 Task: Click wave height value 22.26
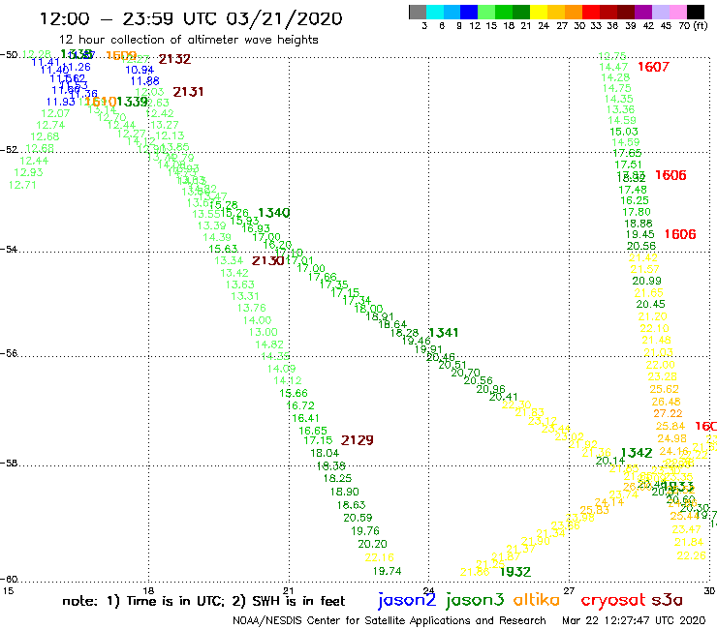pyautogui.click(x=692, y=555)
